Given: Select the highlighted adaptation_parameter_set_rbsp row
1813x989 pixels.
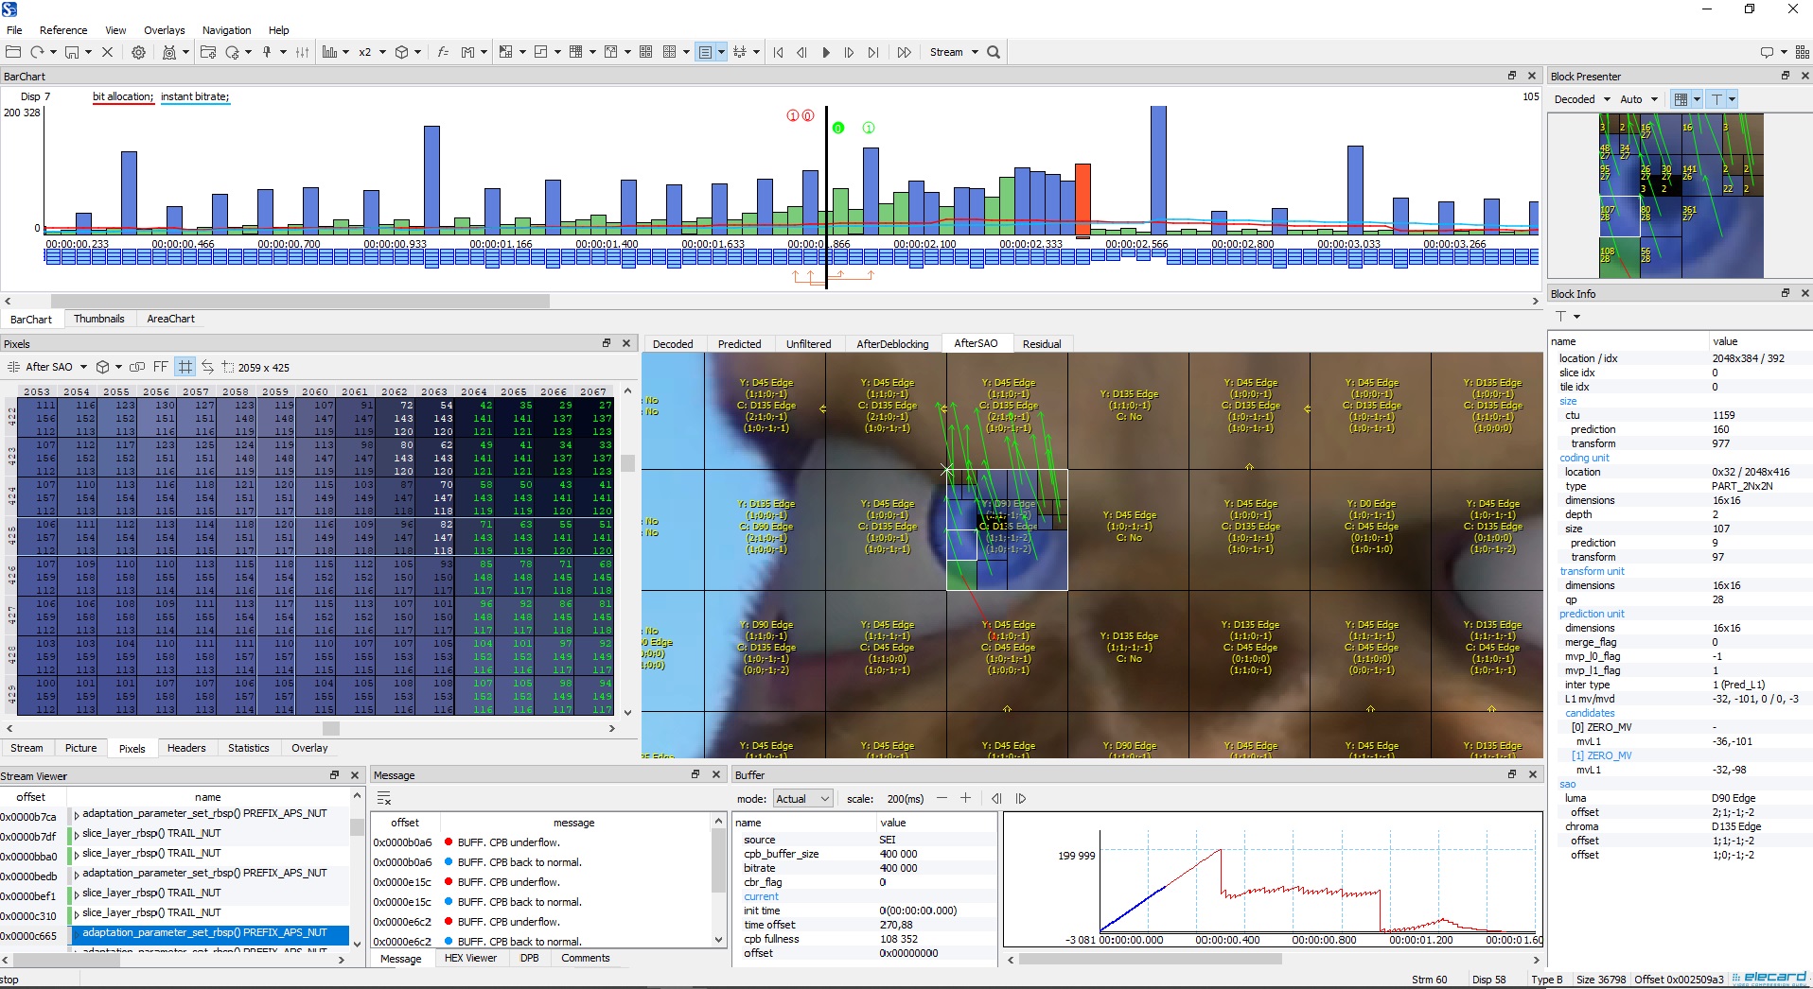Looking at the screenshot, I should click(x=203, y=932).
